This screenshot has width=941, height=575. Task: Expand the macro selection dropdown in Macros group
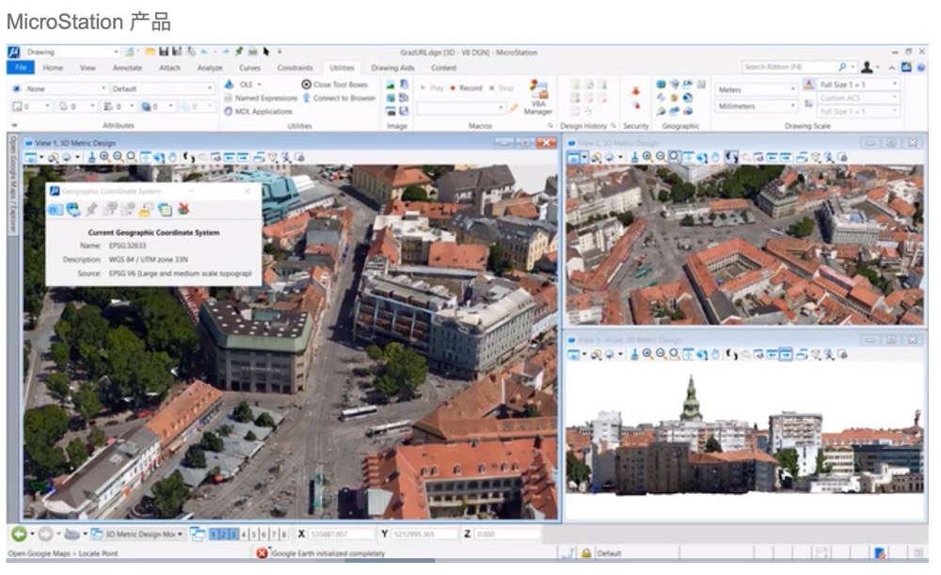461,108
